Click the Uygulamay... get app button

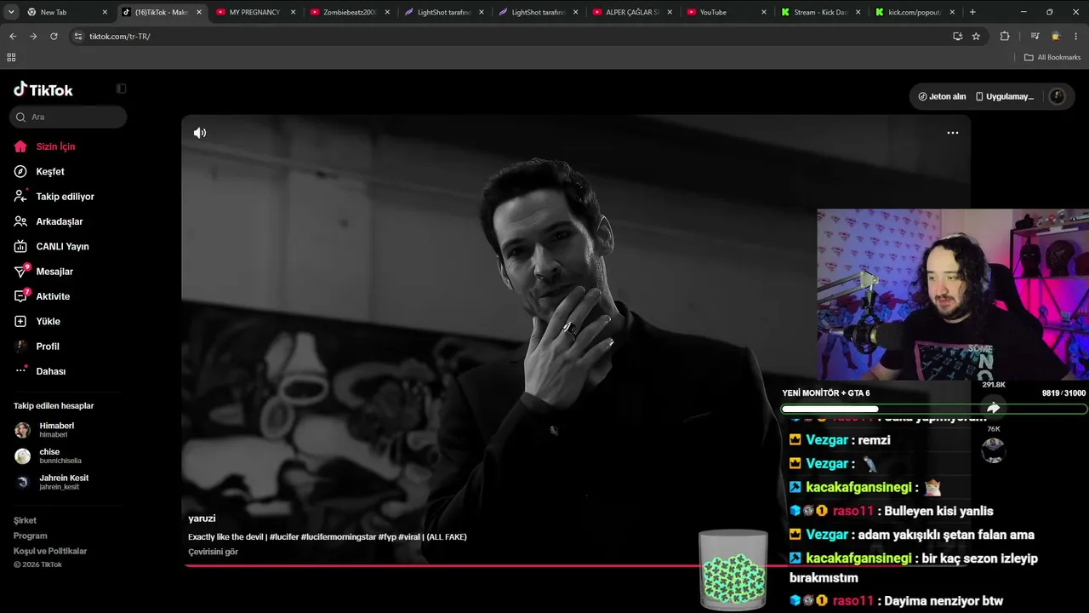1004,96
